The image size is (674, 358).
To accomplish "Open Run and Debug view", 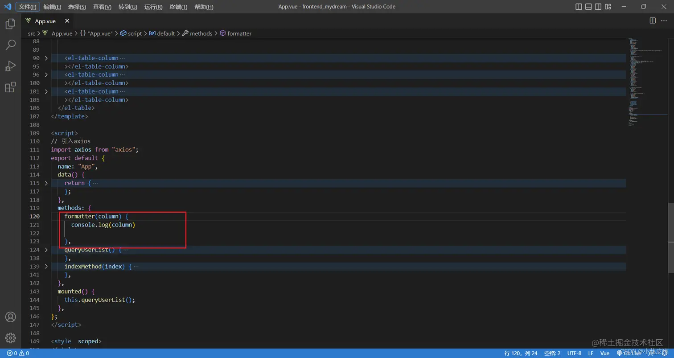I will [x=10, y=66].
